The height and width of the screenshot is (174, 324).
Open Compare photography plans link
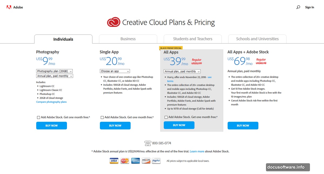click(51, 102)
